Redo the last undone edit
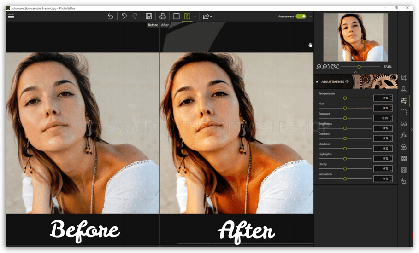Image resolution: width=419 pixels, height=253 pixels. point(135,17)
